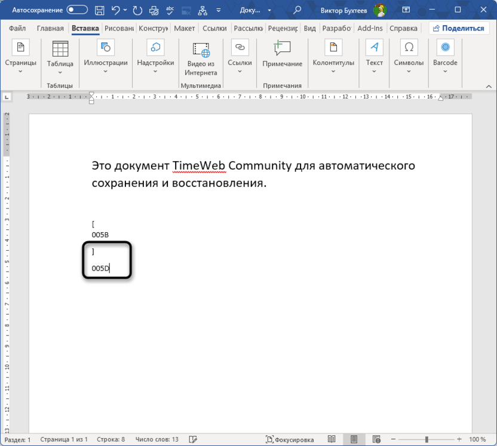Click the 005B text in the document
Screen dimensions: 497x446
click(x=100, y=235)
